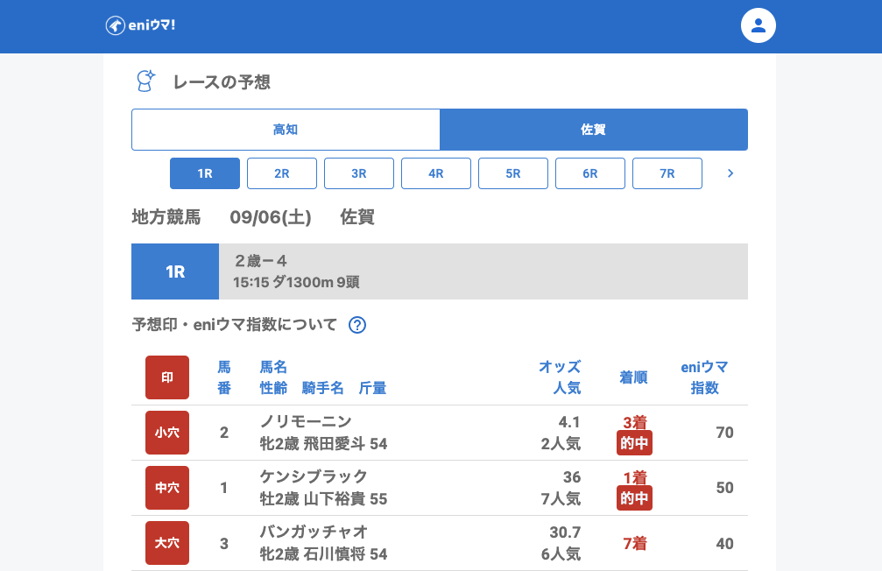Choose the 2R race button
Viewport: 882px width, 571px height.
282,173
